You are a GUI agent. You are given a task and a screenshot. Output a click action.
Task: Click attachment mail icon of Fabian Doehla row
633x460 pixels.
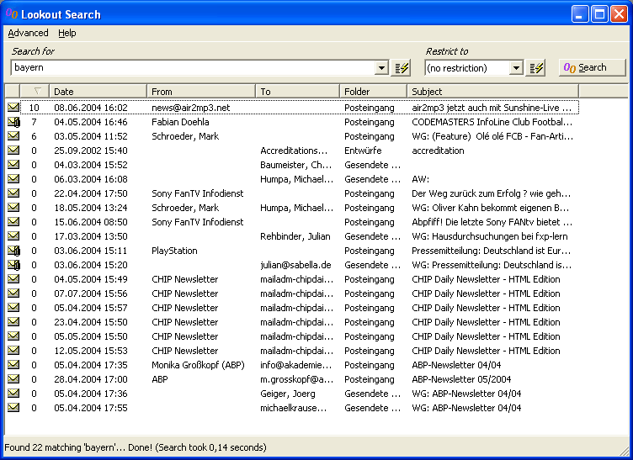click(x=13, y=122)
